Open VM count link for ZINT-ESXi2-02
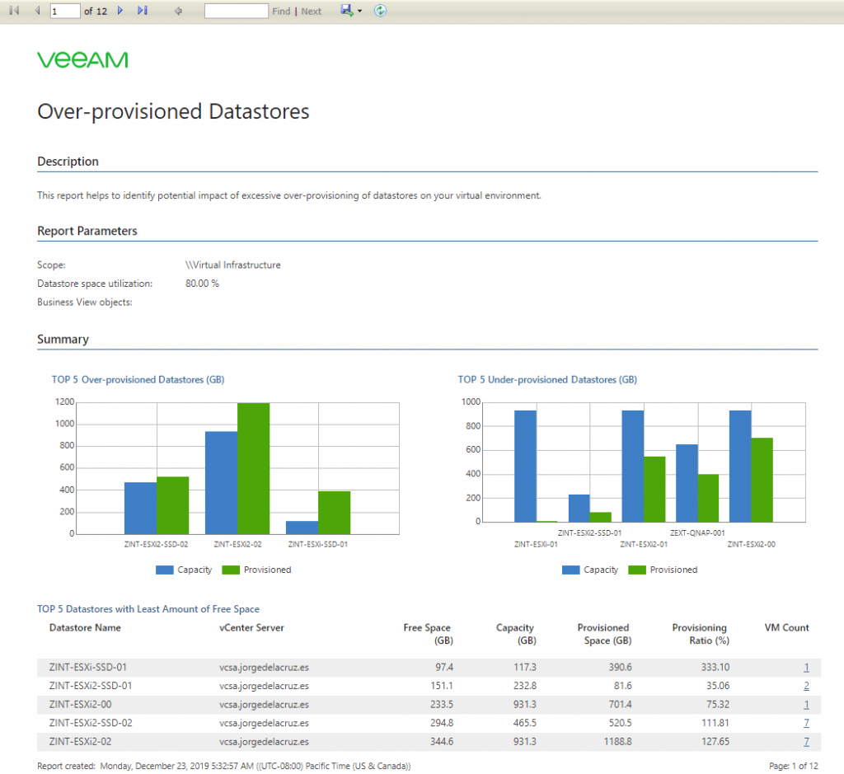 click(806, 742)
